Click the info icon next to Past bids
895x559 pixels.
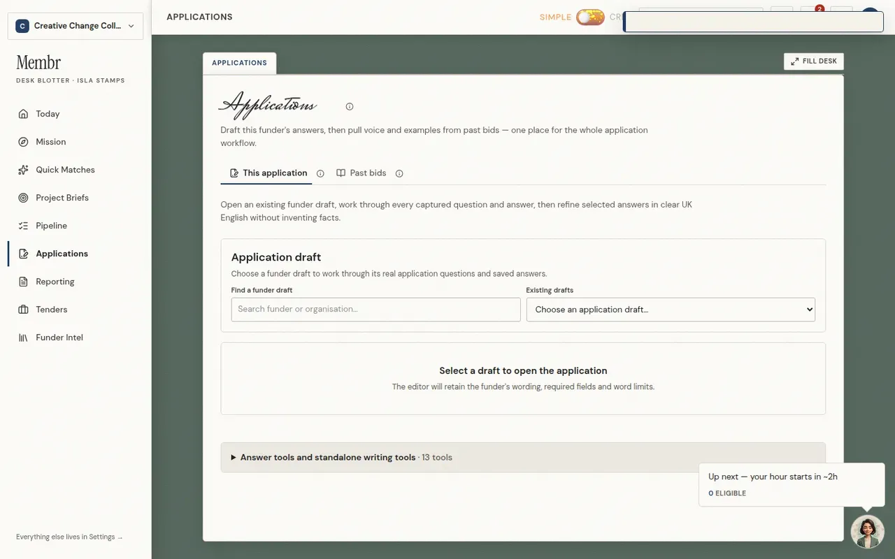(399, 173)
